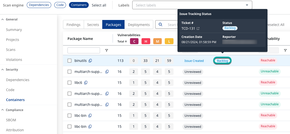Click the Package Name filter text field
The image size is (290, 134).
pyautogui.click(x=84, y=50)
